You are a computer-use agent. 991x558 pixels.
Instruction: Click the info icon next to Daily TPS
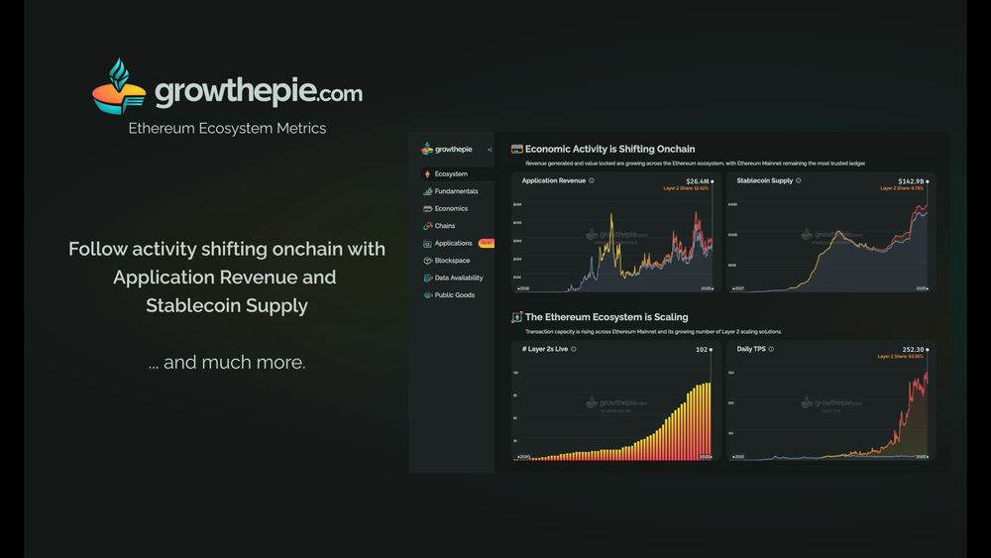771,349
